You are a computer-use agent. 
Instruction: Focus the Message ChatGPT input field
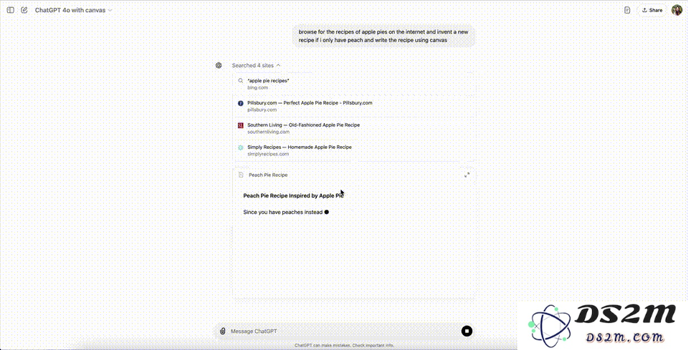pos(343,331)
